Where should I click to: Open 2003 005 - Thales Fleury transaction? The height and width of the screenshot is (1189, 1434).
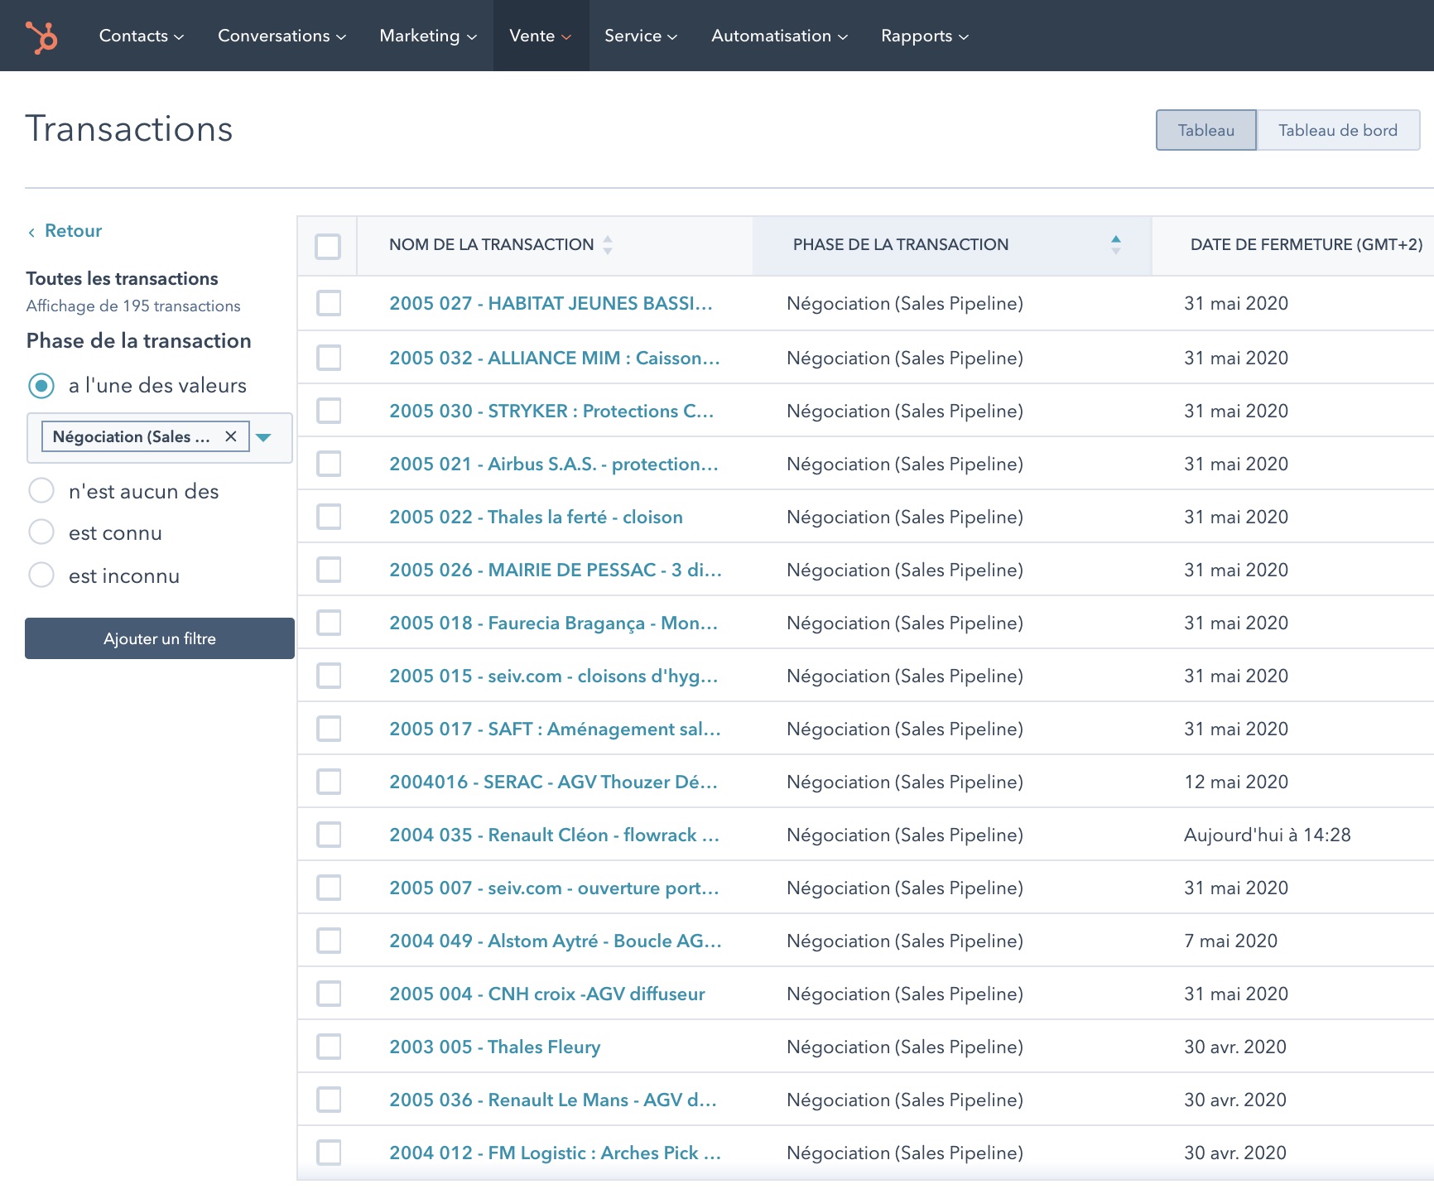(495, 1047)
